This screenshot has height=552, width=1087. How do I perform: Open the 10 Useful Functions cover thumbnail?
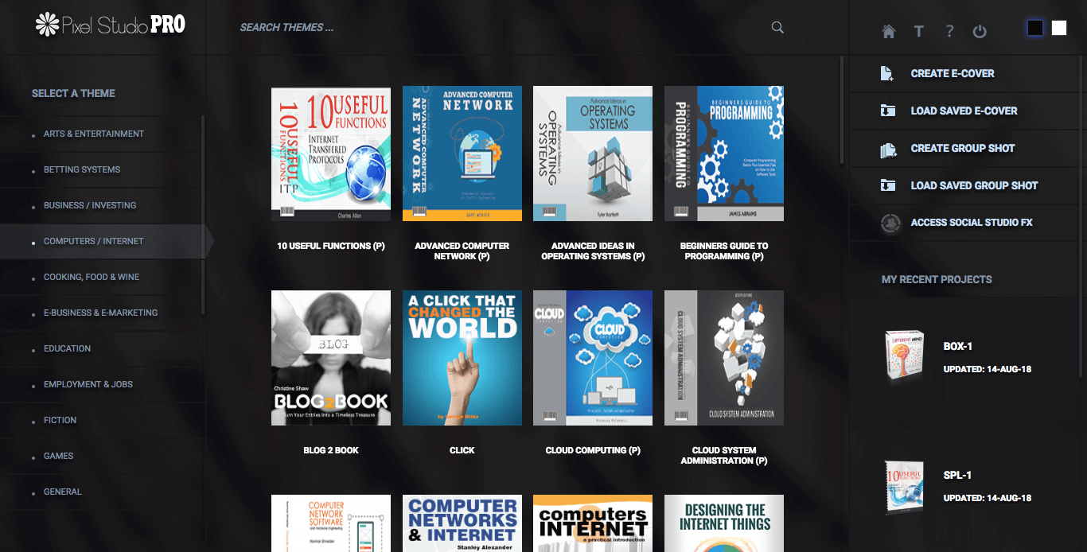tap(331, 154)
